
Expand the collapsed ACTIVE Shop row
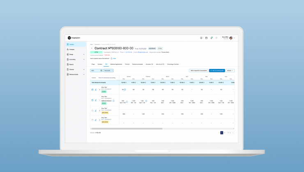(x=99, y=90)
